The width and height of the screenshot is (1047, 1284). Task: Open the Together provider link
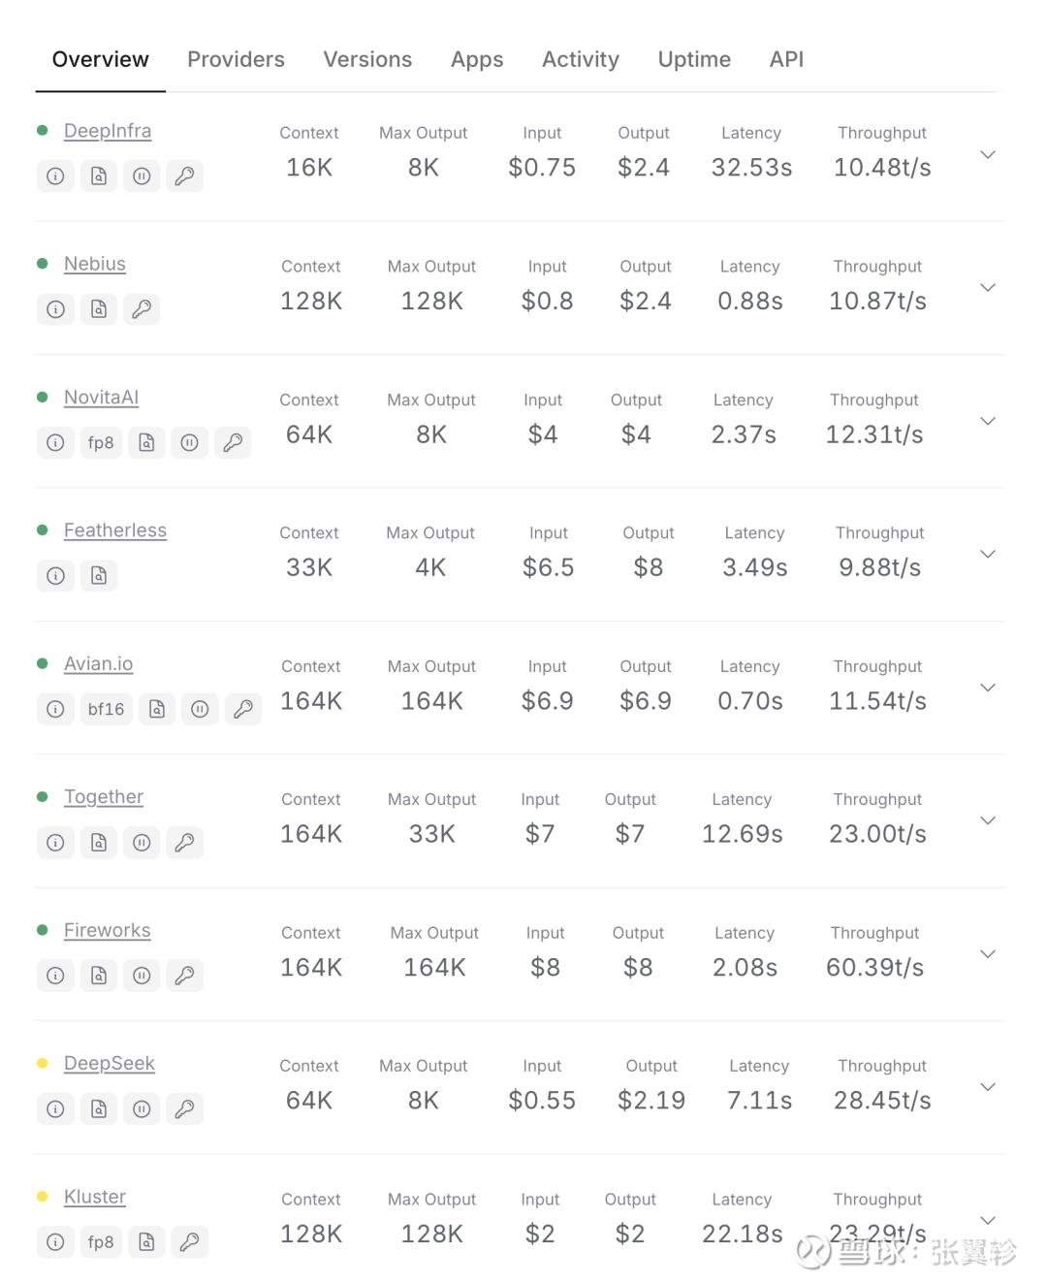104,797
